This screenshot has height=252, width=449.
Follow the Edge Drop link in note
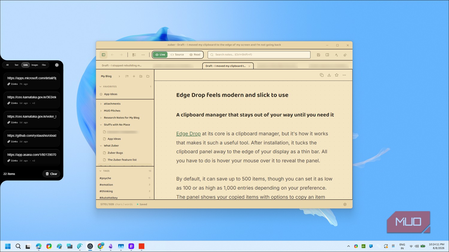tap(188, 134)
